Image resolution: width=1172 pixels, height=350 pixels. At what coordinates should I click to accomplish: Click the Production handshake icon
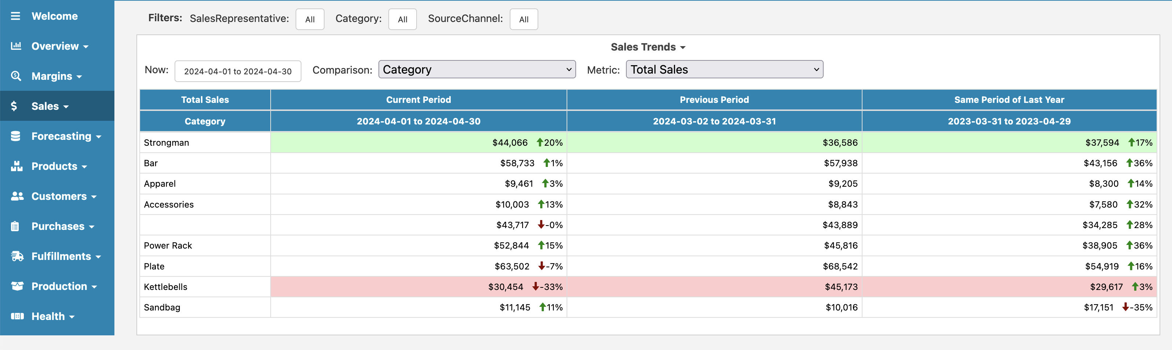(17, 286)
